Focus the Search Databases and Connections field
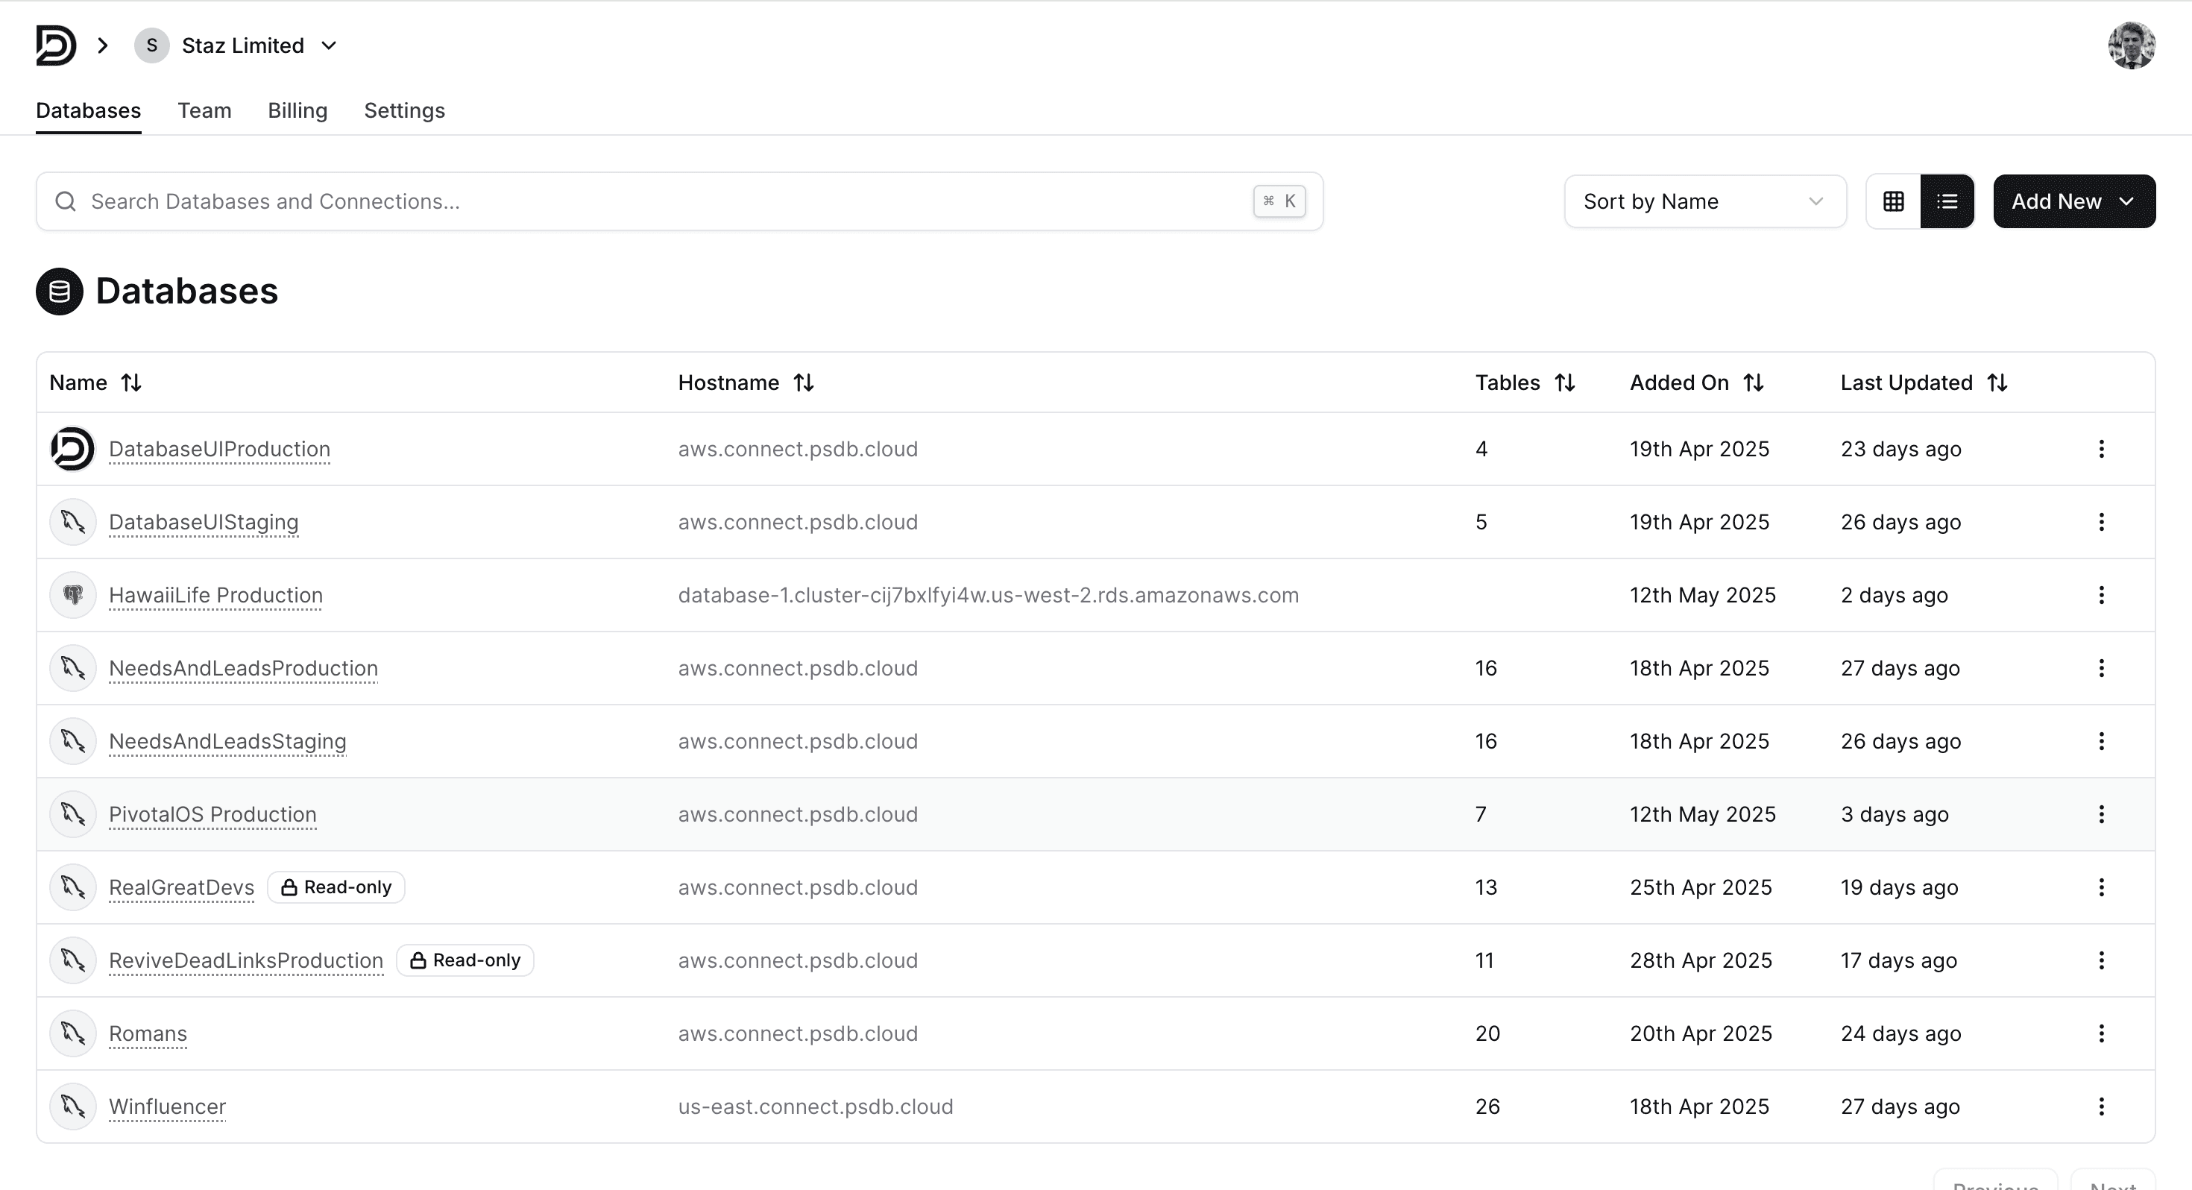The image size is (2192, 1190). point(664,202)
